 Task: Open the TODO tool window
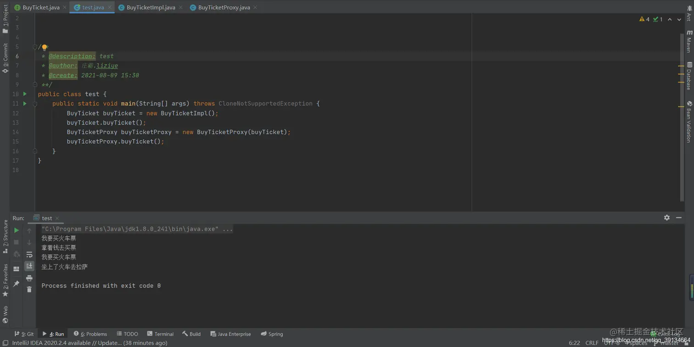point(127,334)
